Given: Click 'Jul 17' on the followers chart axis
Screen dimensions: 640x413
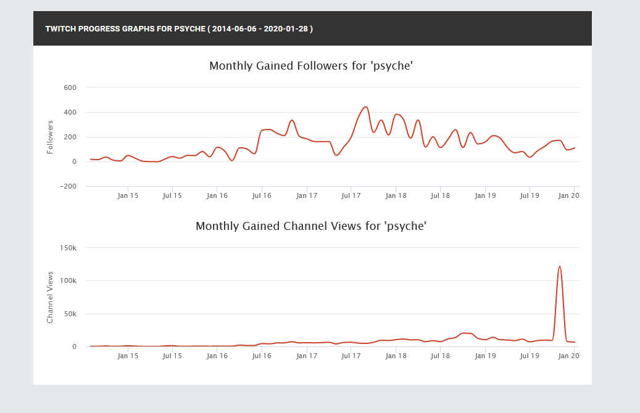Looking at the screenshot, I should tap(351, 195).
